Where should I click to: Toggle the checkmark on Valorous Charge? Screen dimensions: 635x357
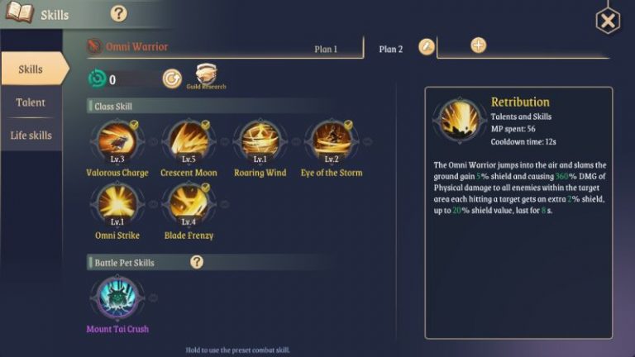[x=135, y=125]
